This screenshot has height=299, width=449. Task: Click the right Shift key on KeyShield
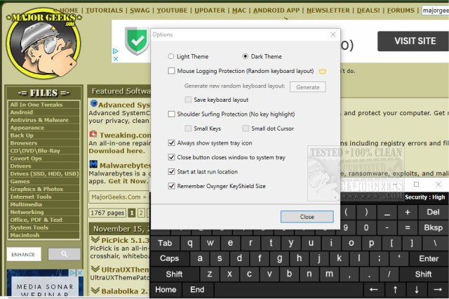(424, 274)
